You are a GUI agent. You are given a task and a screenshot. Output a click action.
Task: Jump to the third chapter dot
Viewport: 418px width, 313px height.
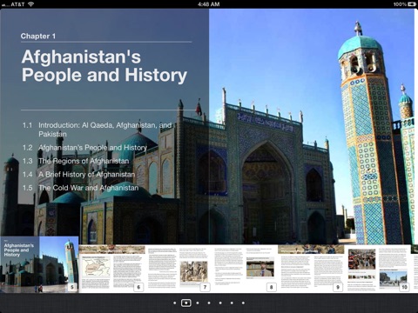click(198, 303)
